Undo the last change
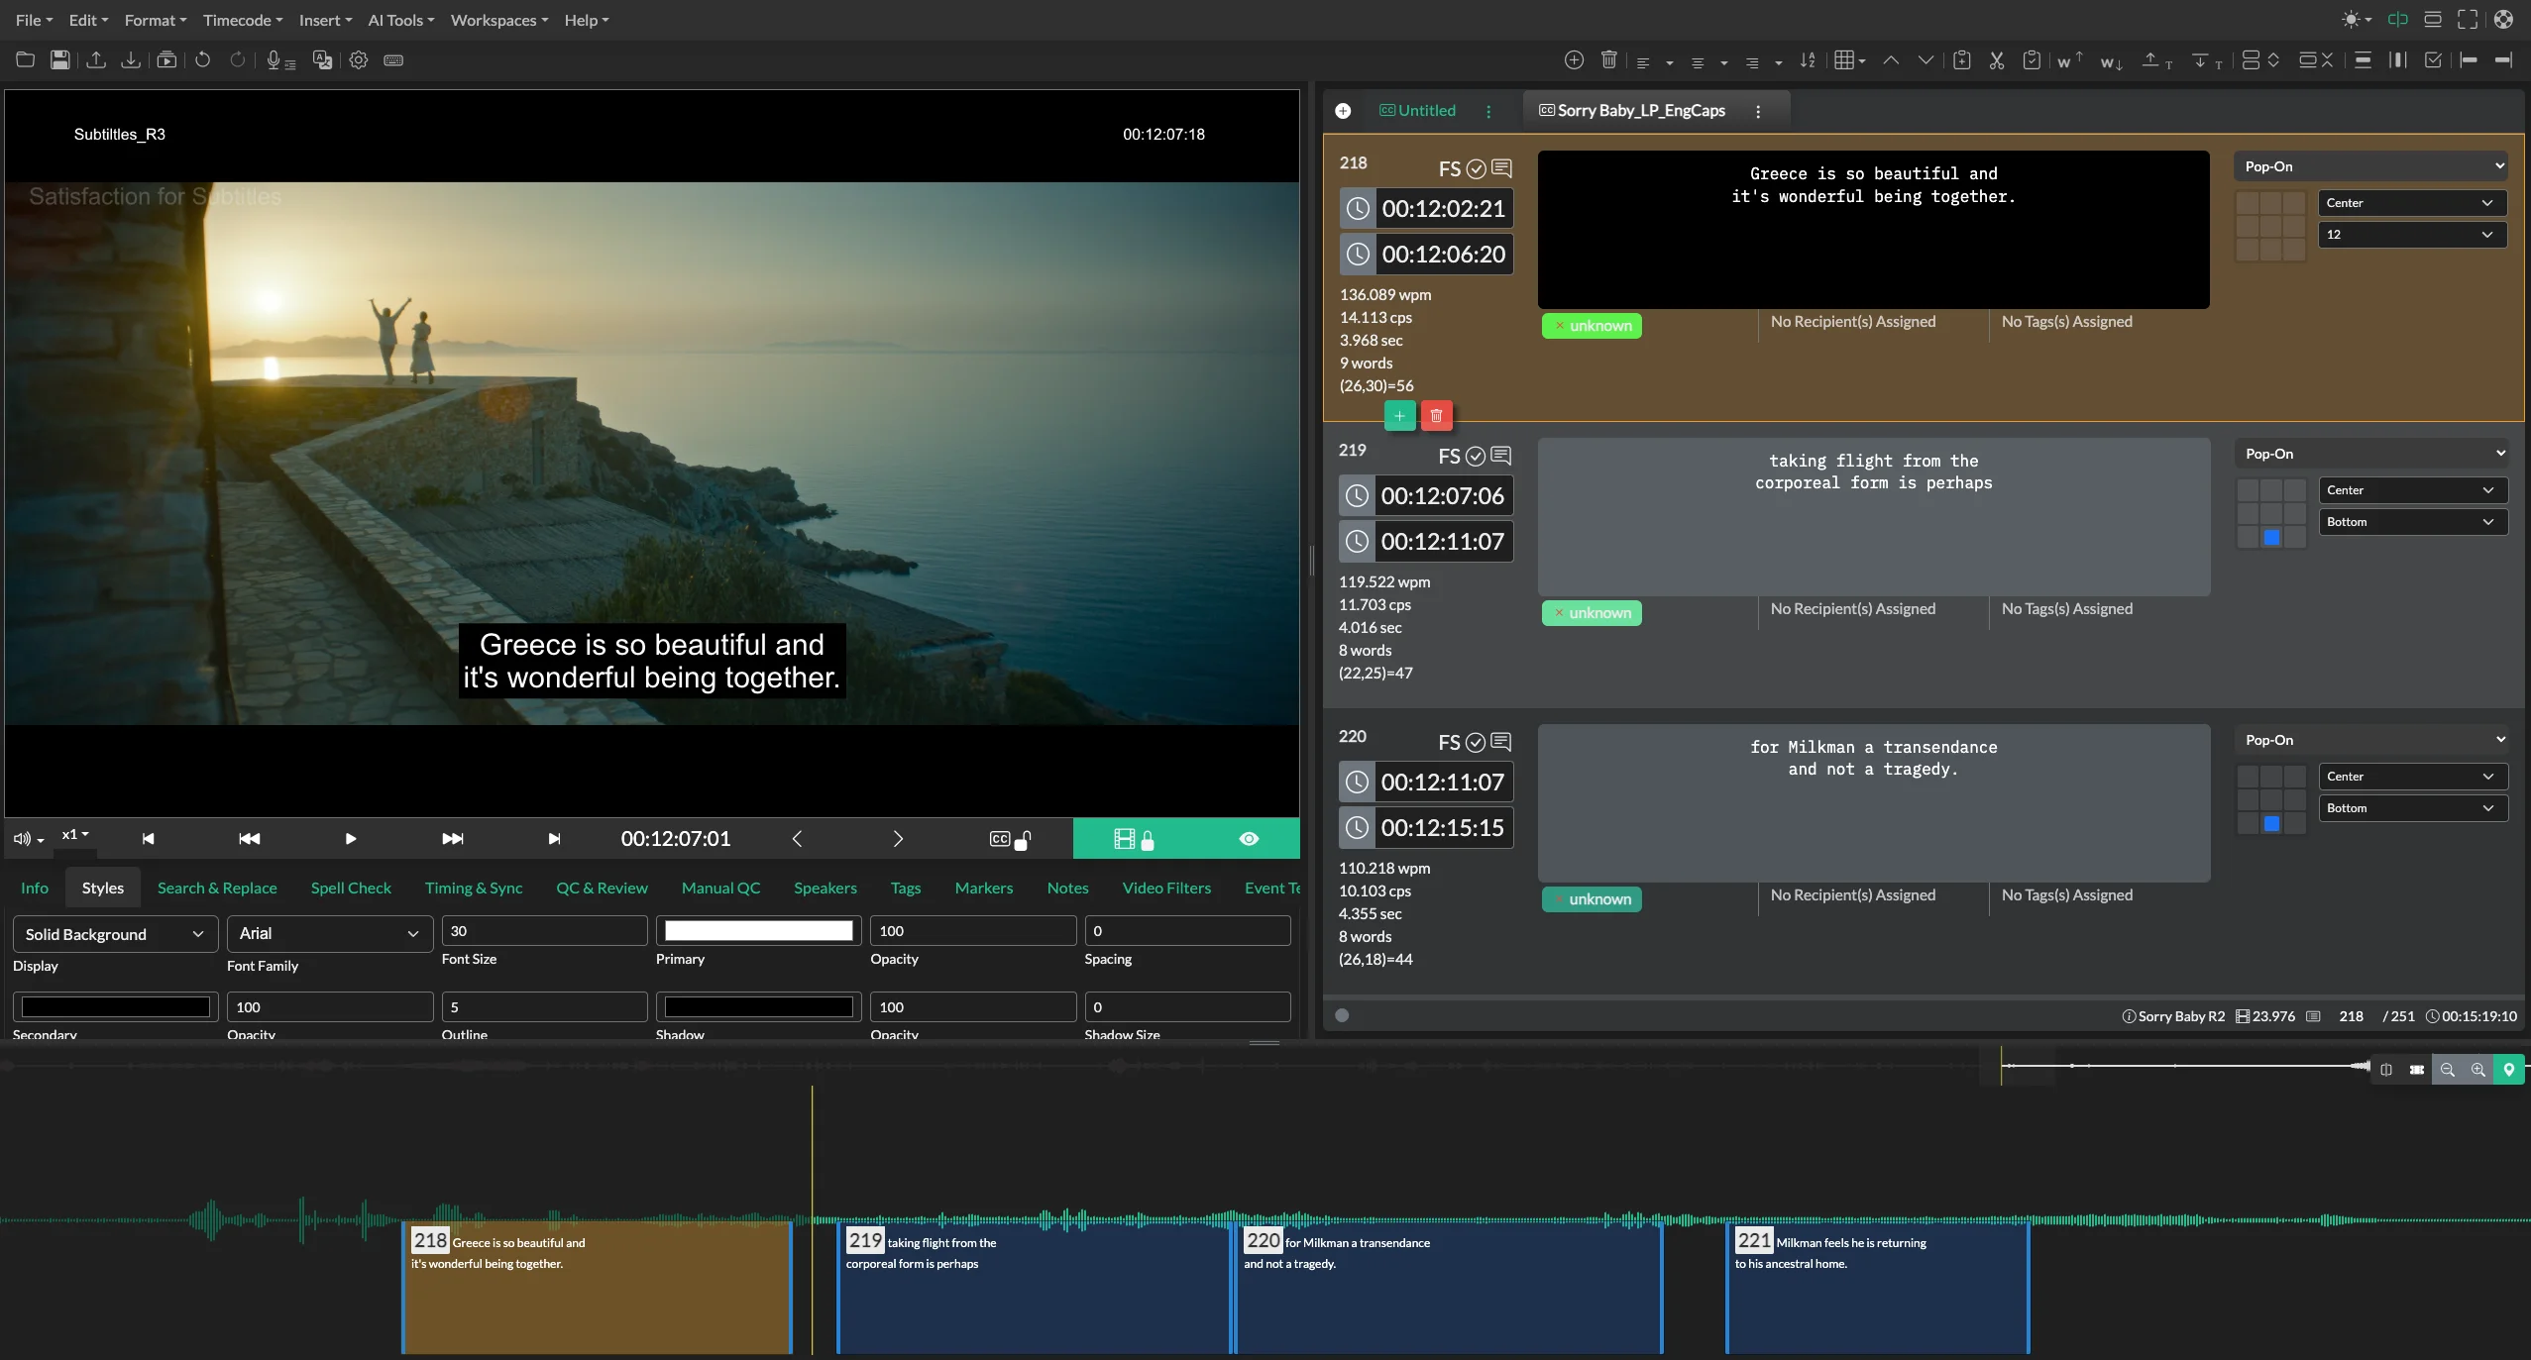The image size is (2531, 1360). point(203,60)
